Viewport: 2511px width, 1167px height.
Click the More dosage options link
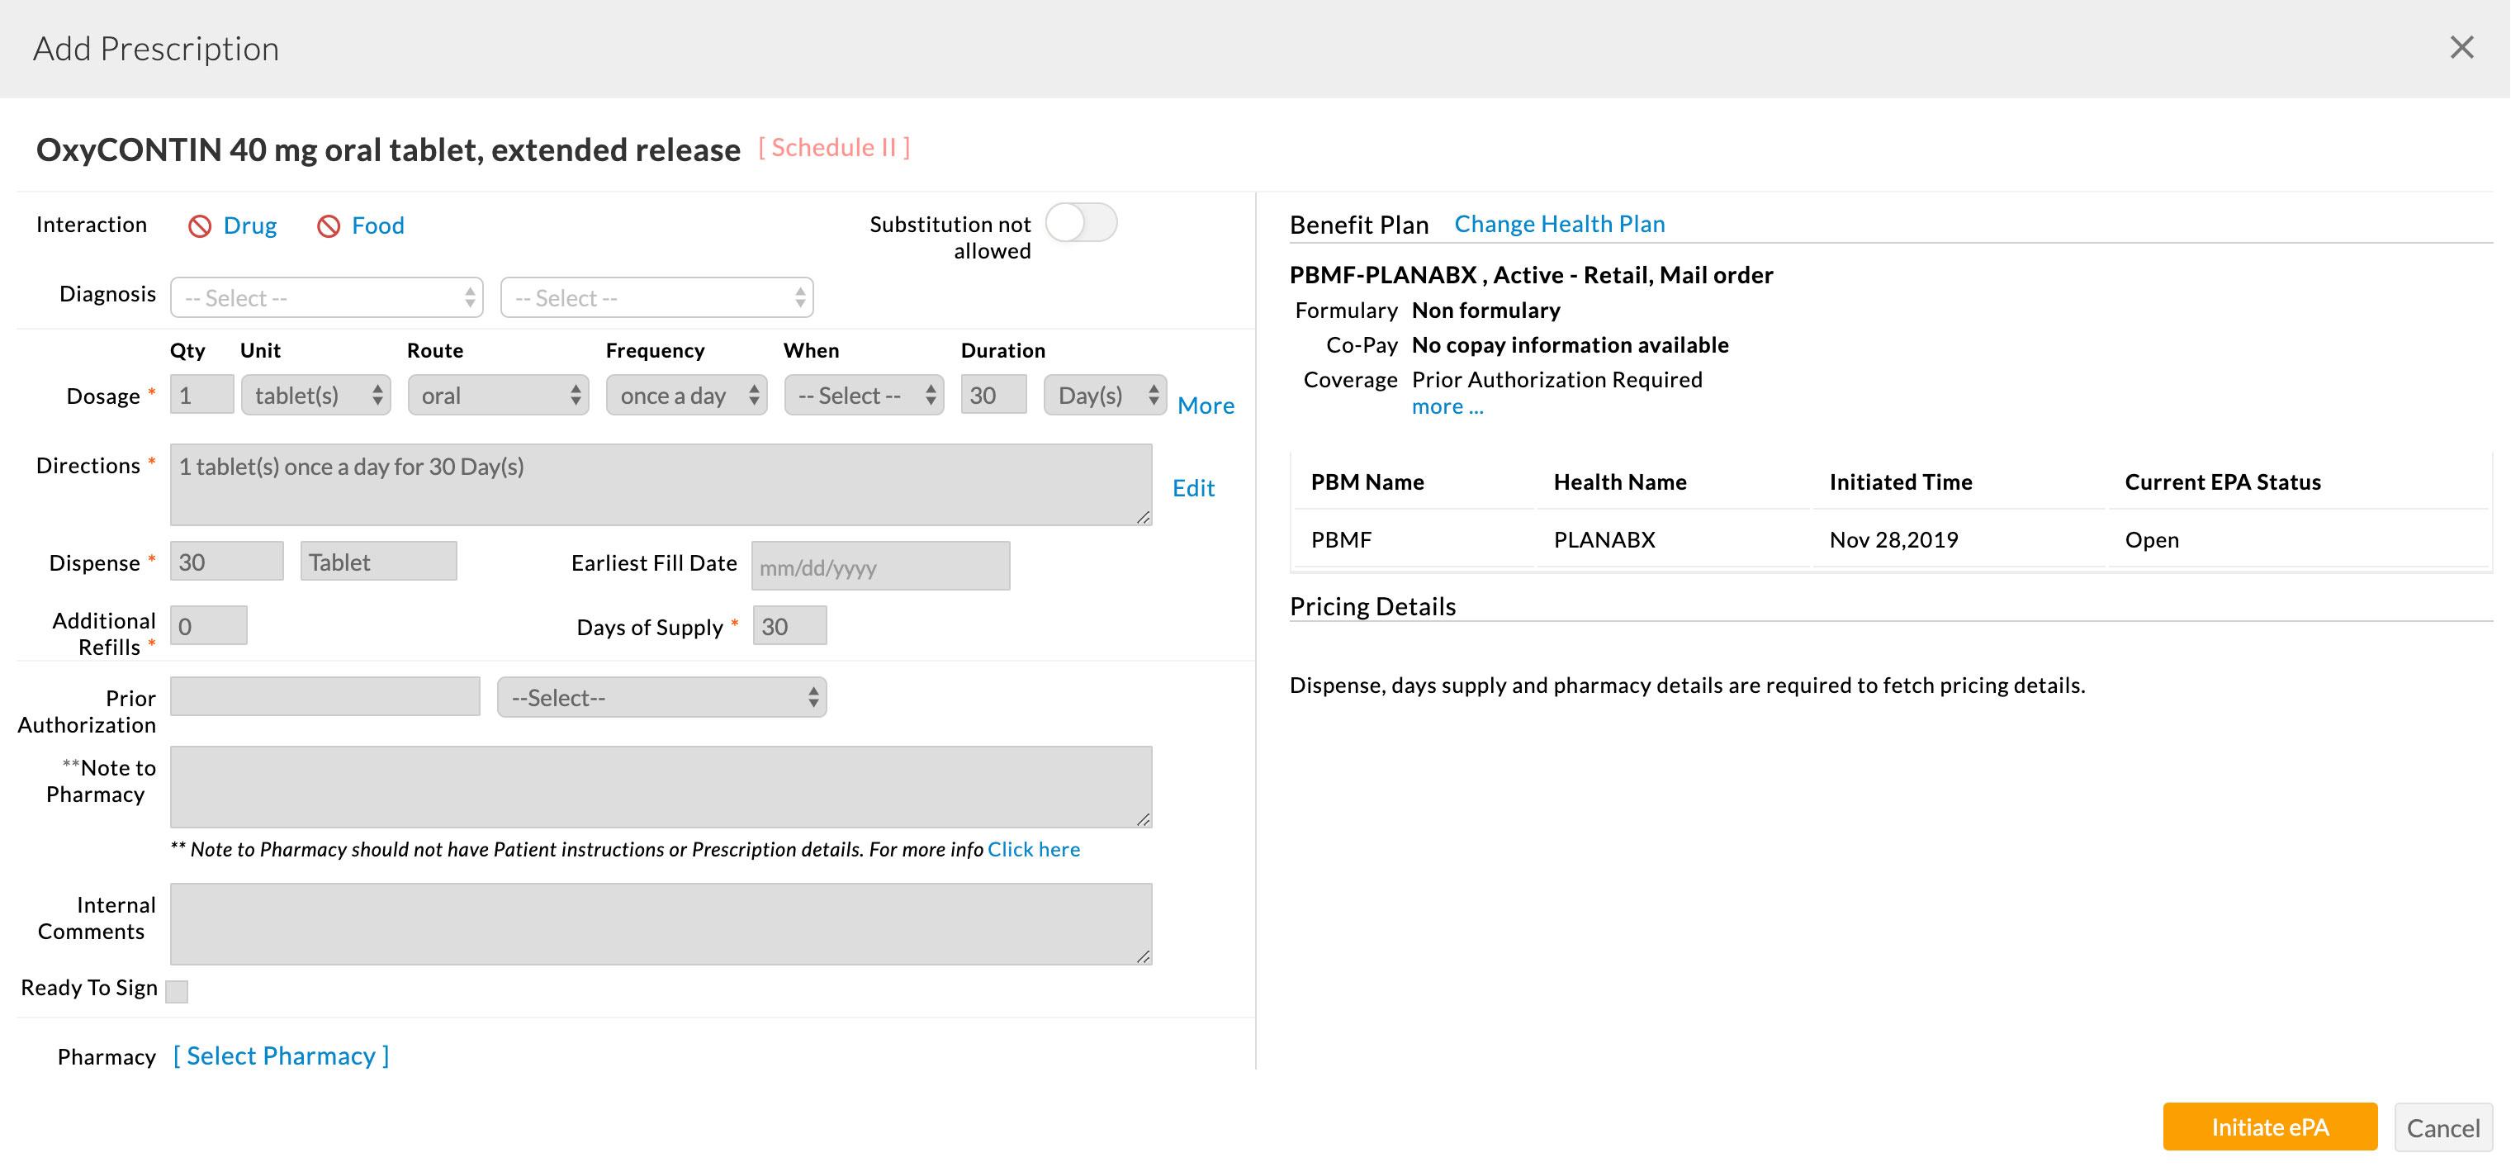[x=1205, y=406]
